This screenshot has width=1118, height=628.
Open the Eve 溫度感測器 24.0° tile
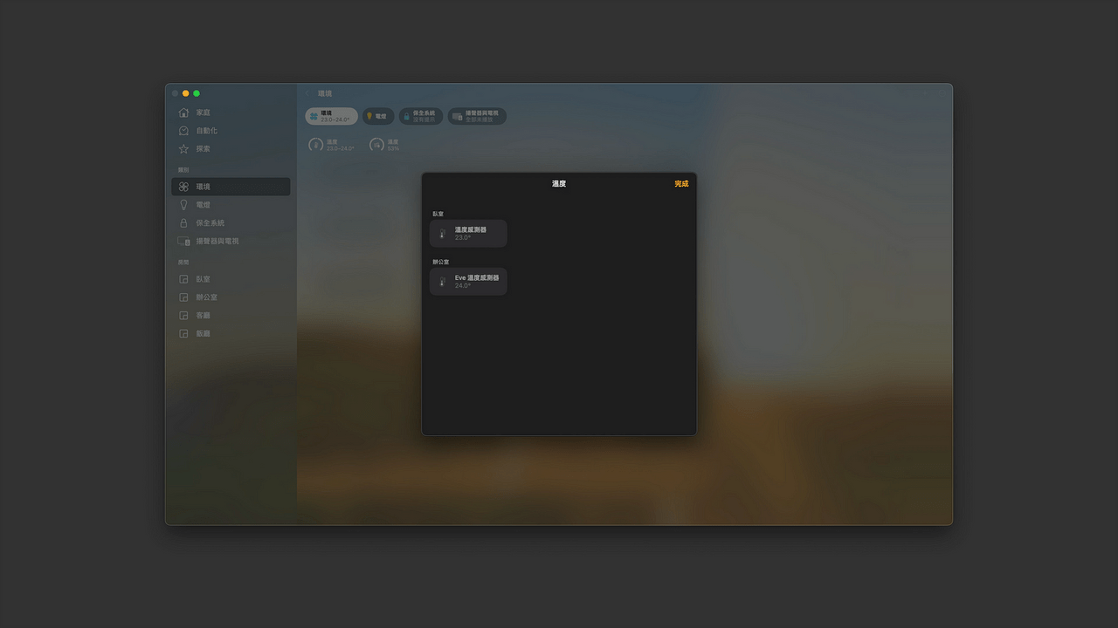point(468,282)
